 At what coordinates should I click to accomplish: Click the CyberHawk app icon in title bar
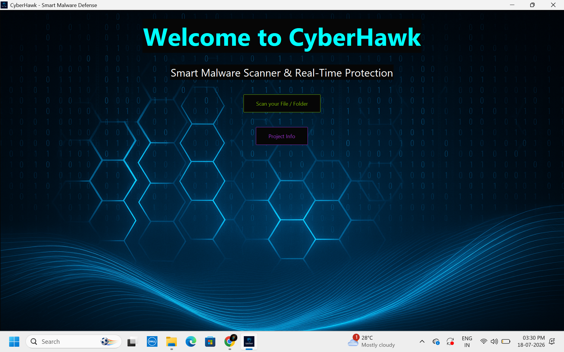tap(4, 5)
